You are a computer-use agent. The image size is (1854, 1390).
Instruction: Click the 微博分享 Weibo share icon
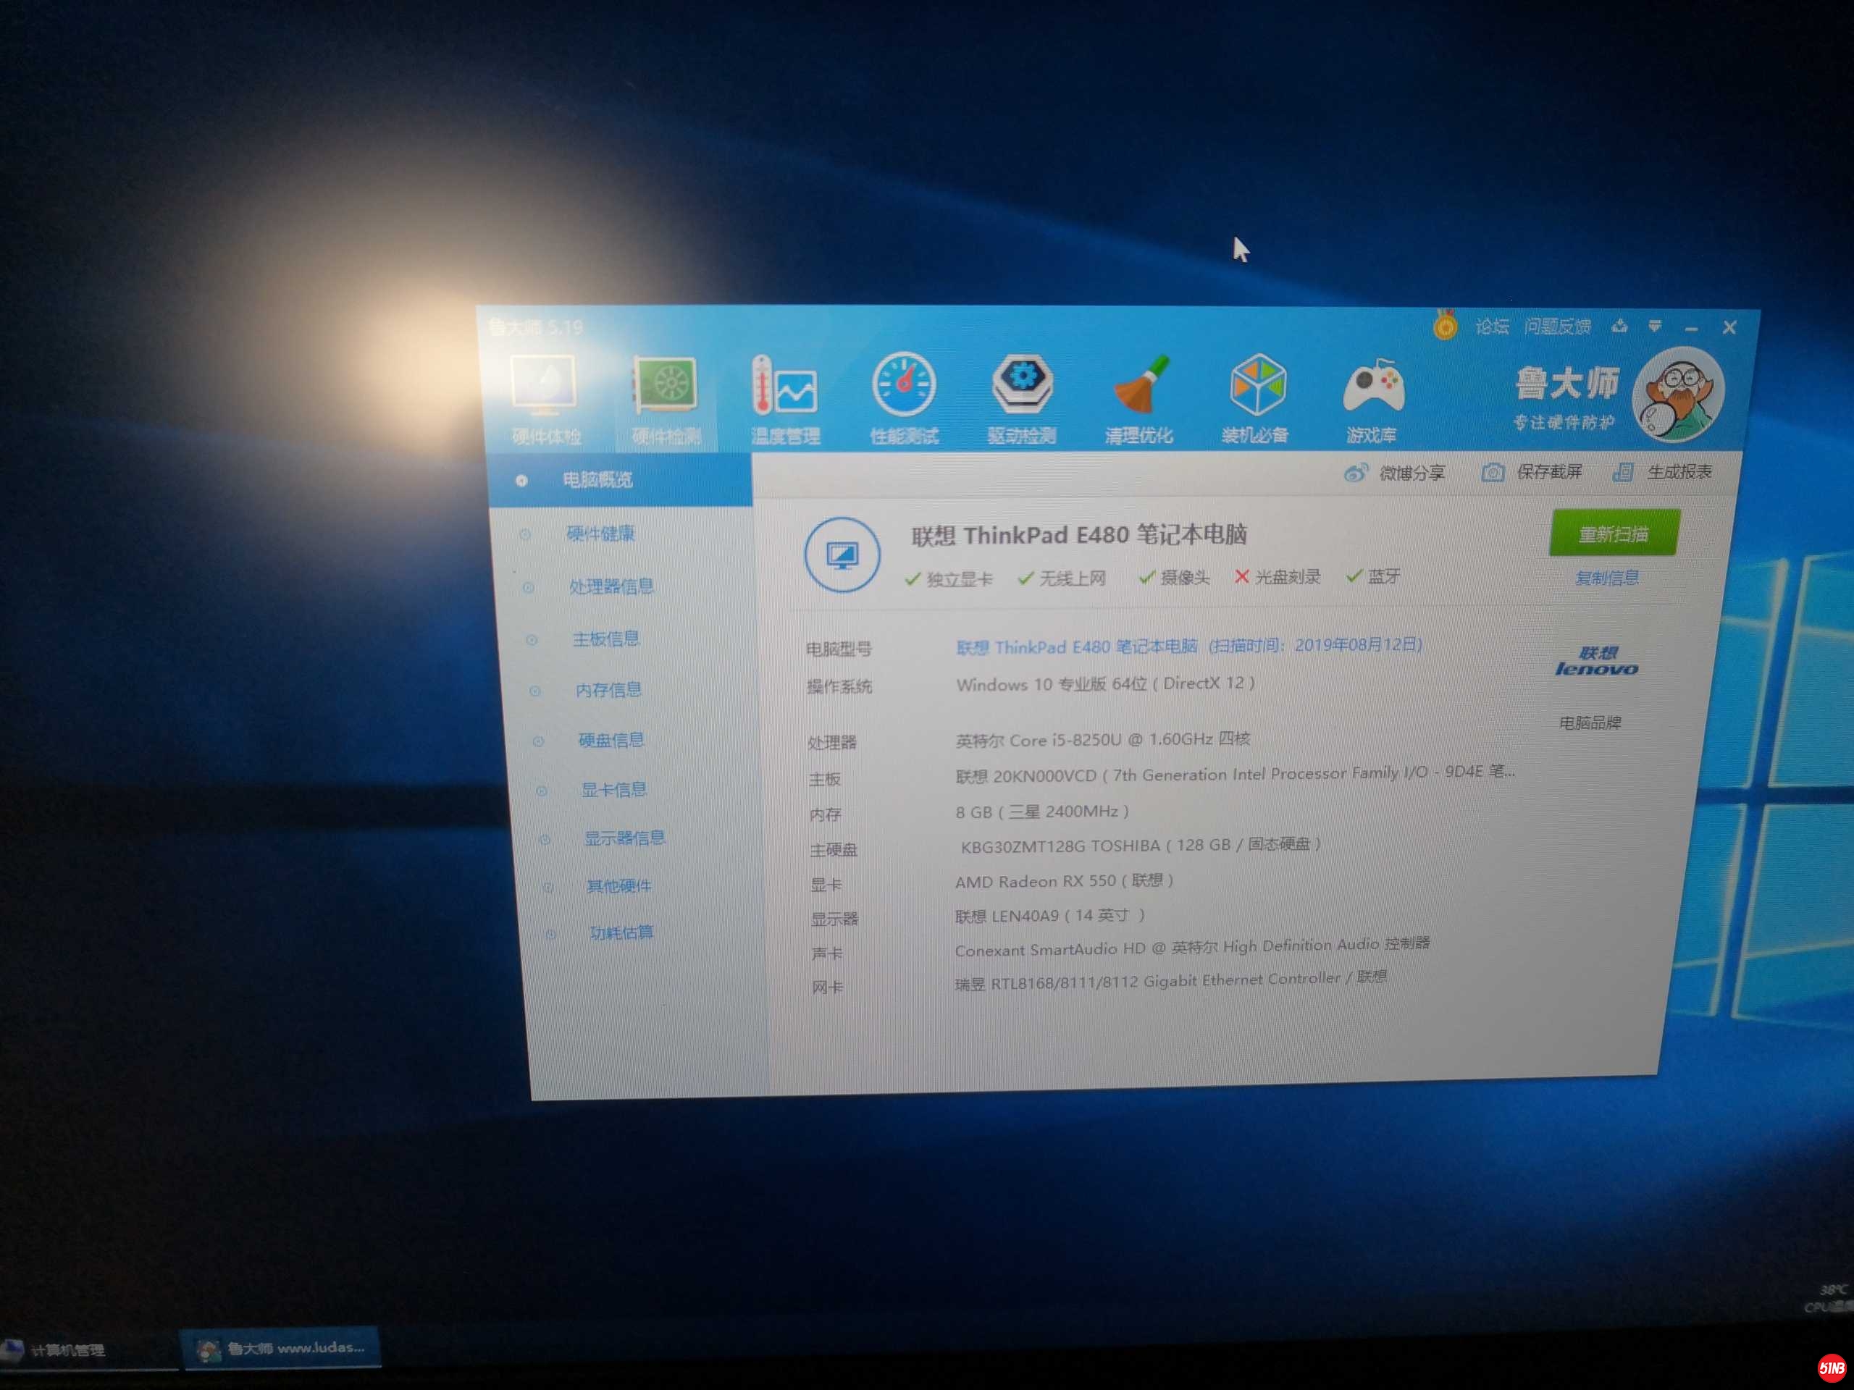1355,473
